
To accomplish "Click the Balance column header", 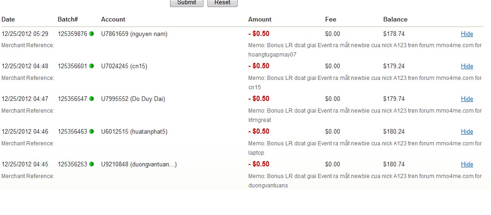I will [x=395, y=20].
